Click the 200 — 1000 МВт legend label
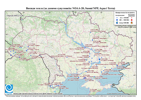The height and width of the screenshot is (100, 141). coord(124,20)
